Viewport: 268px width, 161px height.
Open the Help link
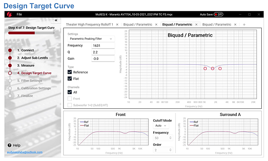click(x=17, y=145)
